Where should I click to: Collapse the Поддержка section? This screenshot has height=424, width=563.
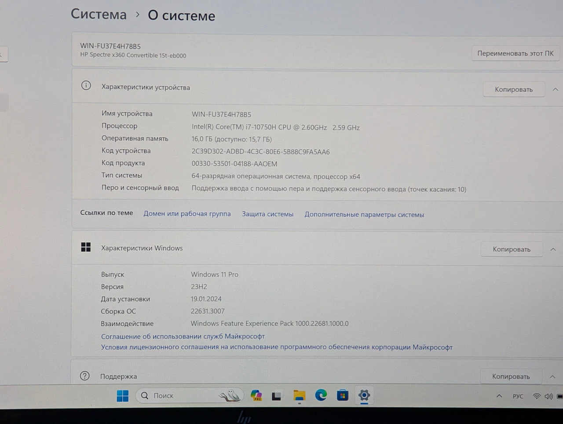pos(552,376)
